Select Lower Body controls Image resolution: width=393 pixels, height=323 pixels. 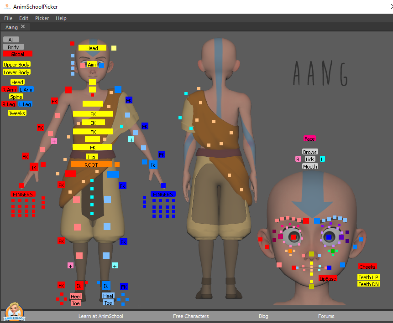point(16,72)
